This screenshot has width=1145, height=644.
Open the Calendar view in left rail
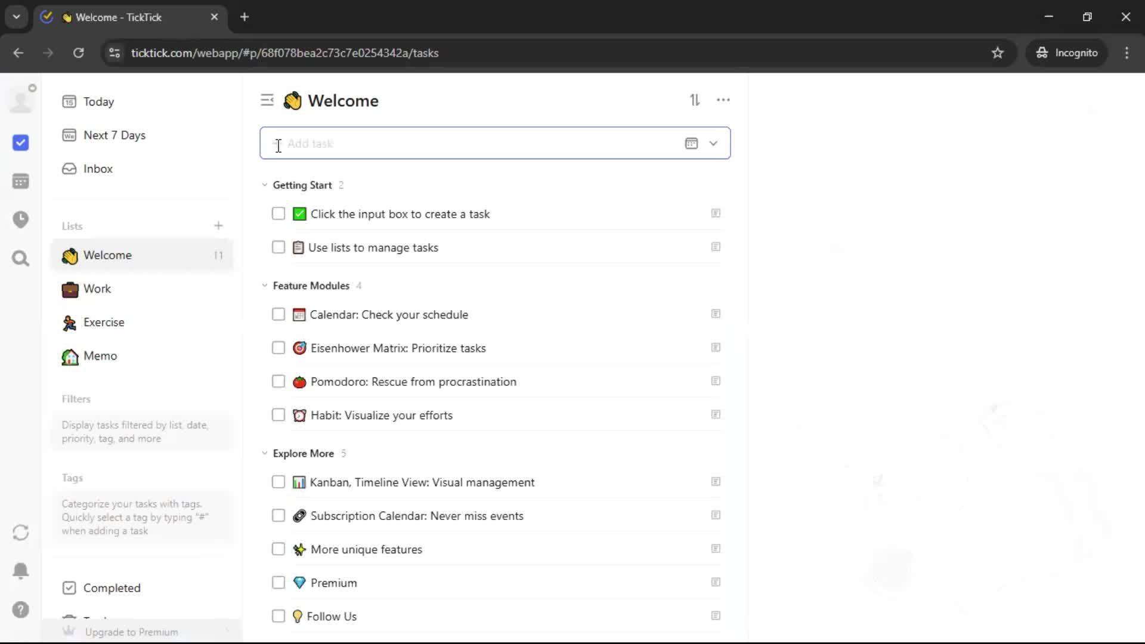(x=20, y=181)
